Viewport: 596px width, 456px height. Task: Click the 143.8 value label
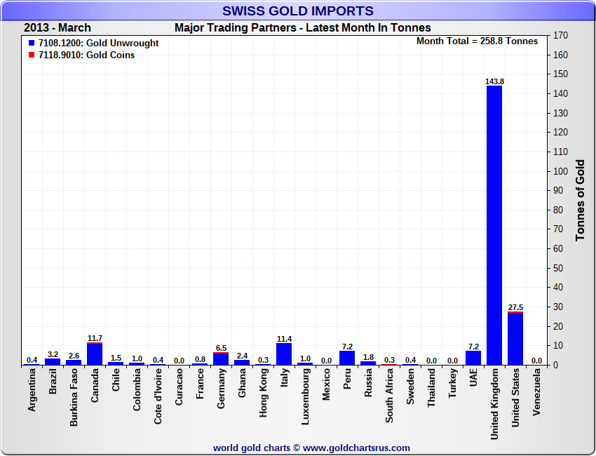(x=494, y=81)
